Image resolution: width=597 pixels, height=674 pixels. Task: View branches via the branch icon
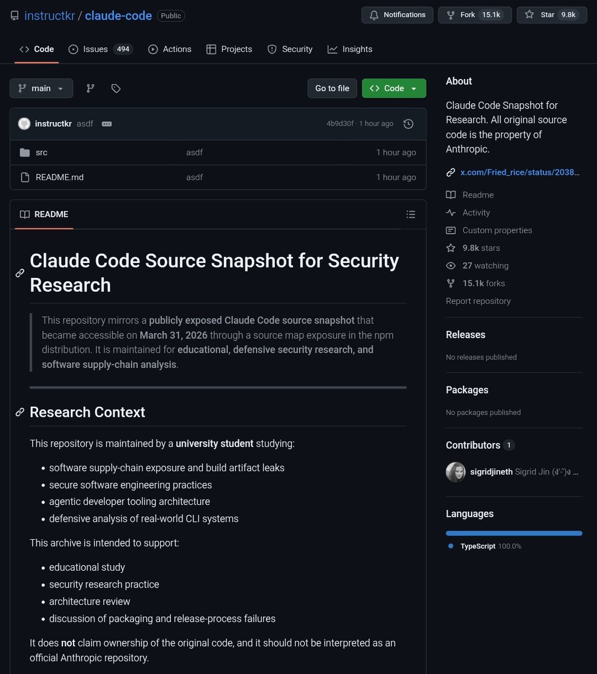coord(90,88)
